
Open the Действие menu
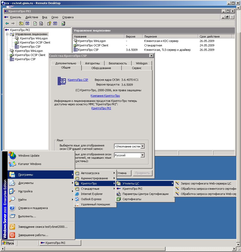(32, 17)
